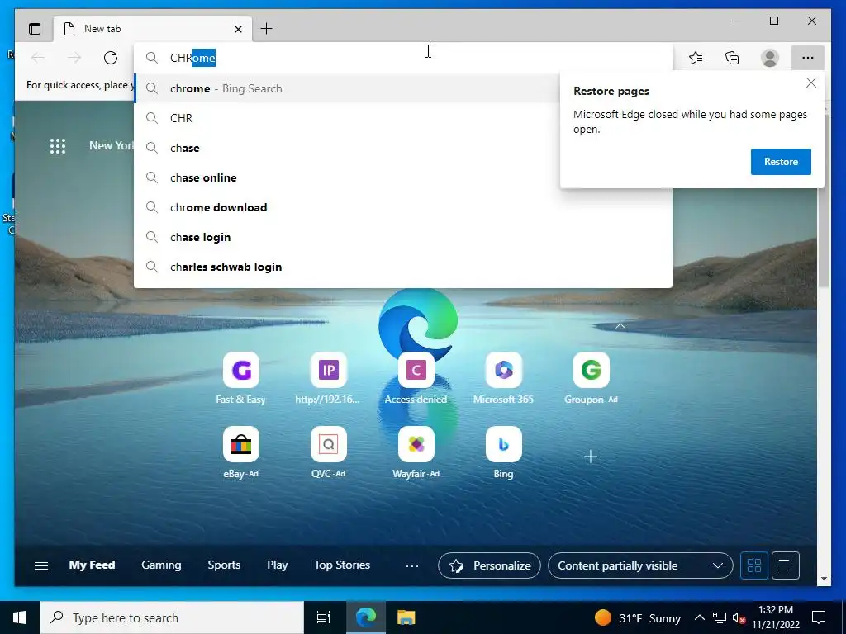Switch feed to grid view

point(753,565)
